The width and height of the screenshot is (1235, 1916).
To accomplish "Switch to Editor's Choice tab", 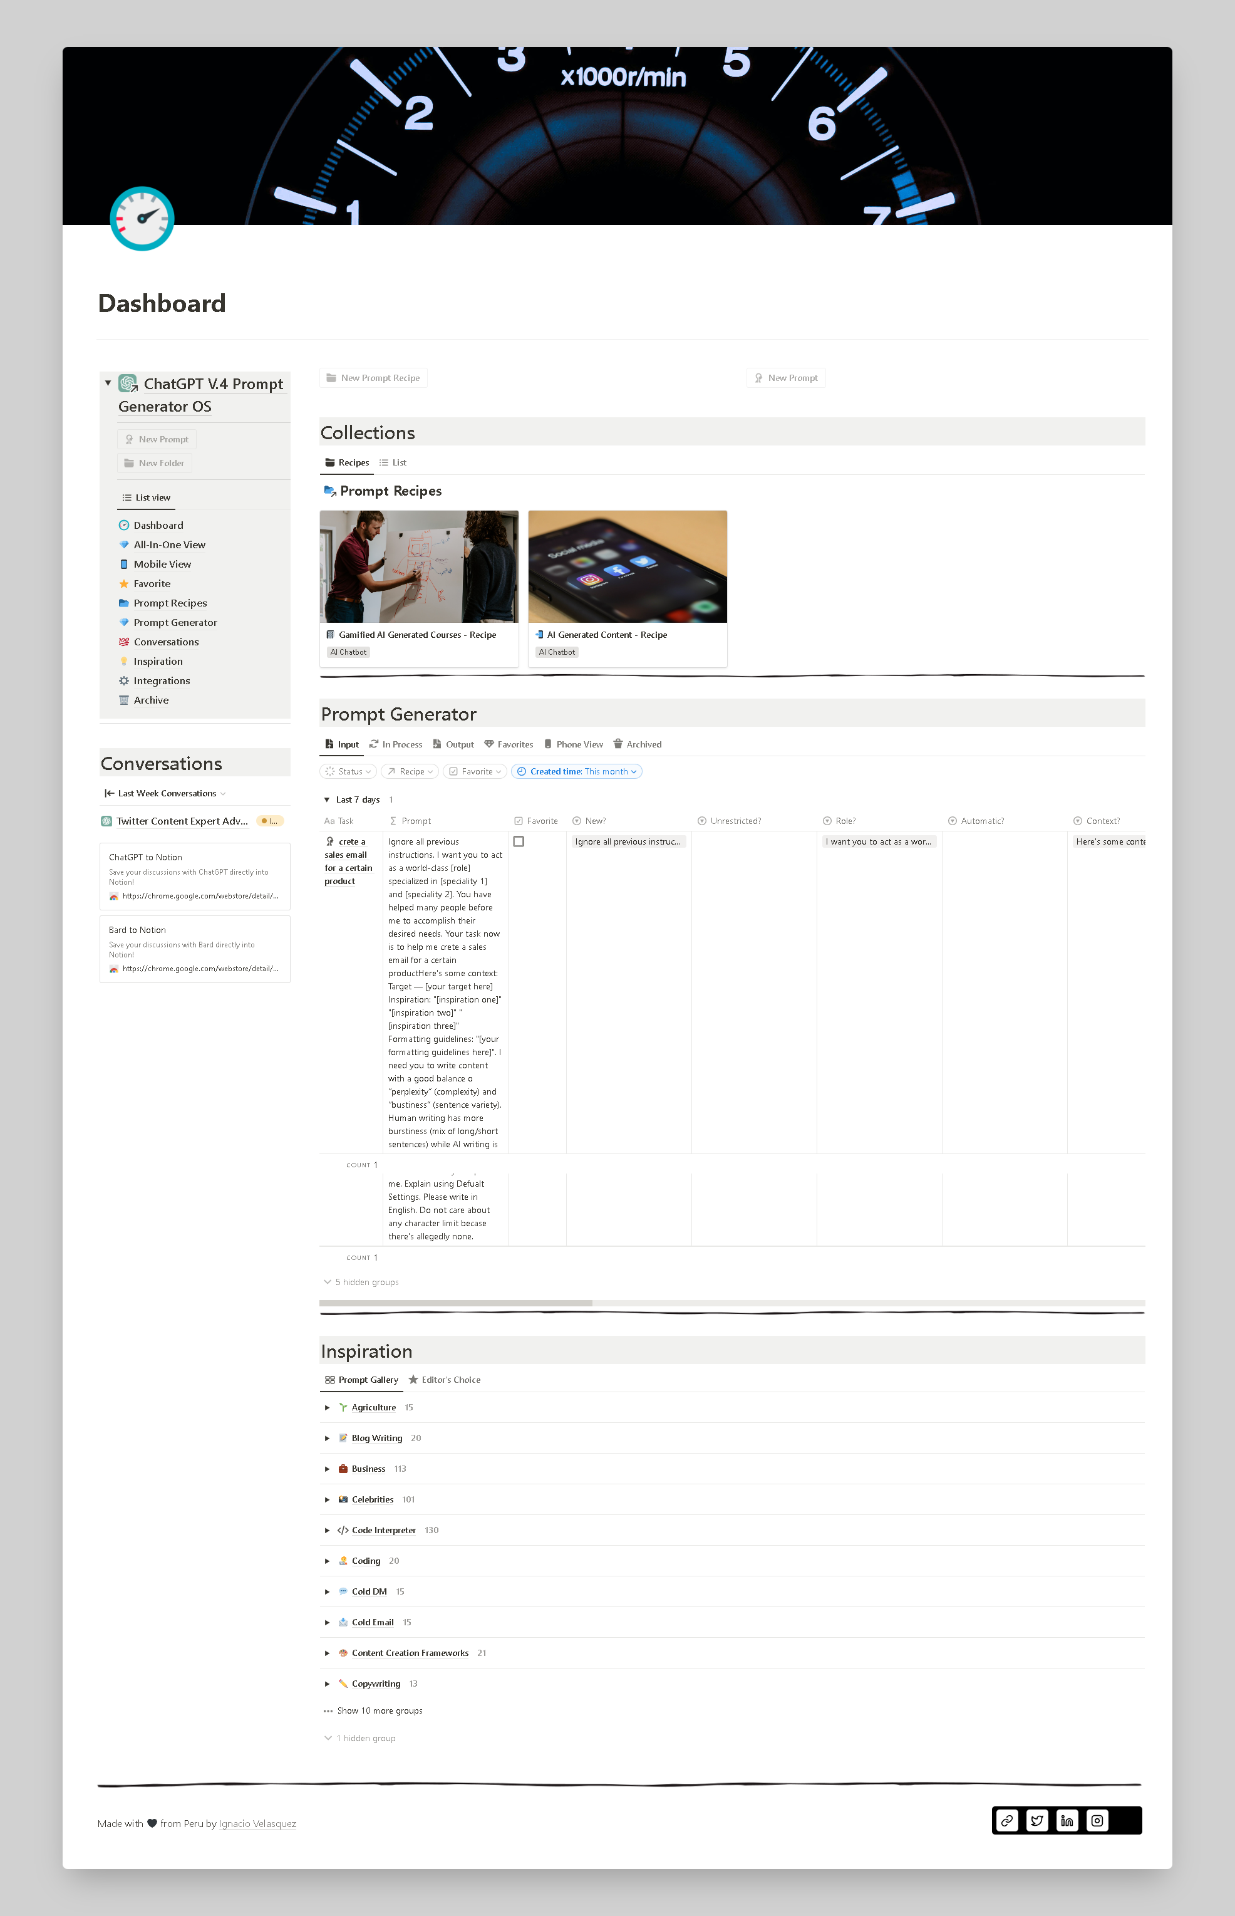I will pos(444,1380).
